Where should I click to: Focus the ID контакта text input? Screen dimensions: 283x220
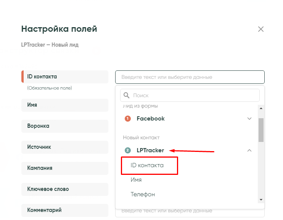(190, 77)
